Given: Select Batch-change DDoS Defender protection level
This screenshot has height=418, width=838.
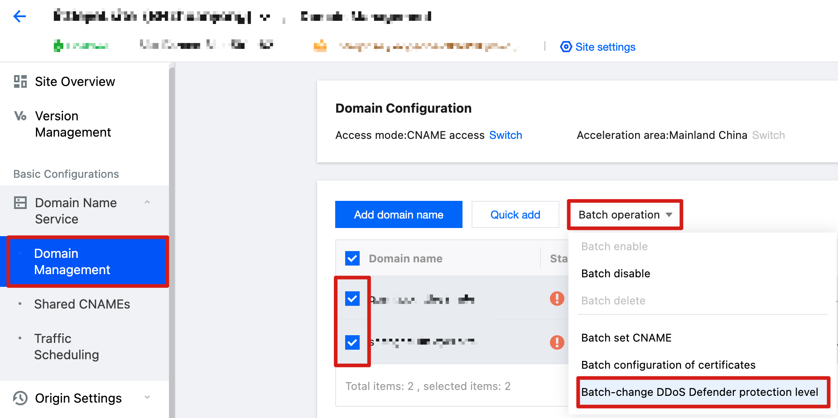Looking at the screenshot, I should 699,392.
